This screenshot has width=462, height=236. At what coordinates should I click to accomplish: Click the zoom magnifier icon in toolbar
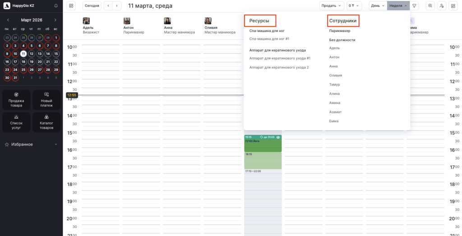tap(430, 6)
